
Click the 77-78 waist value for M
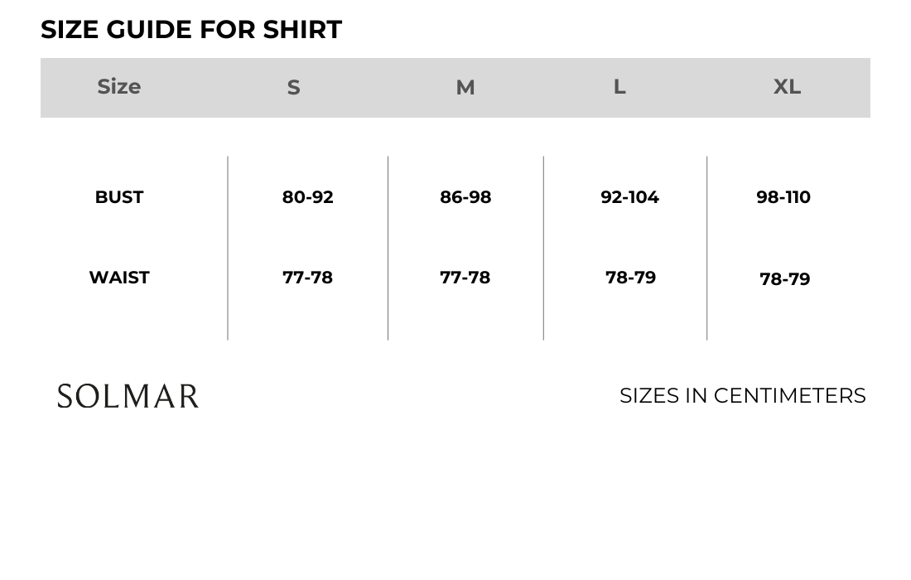click(x=465, y=278)
